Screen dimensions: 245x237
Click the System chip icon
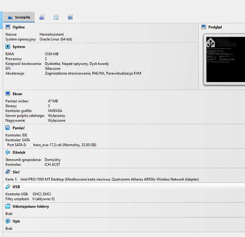tap(8, 46)
